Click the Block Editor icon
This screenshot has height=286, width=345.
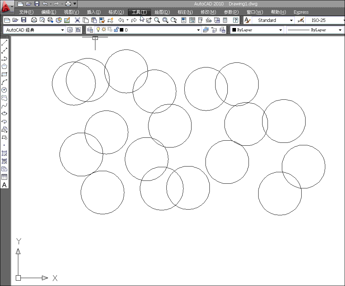110,20
